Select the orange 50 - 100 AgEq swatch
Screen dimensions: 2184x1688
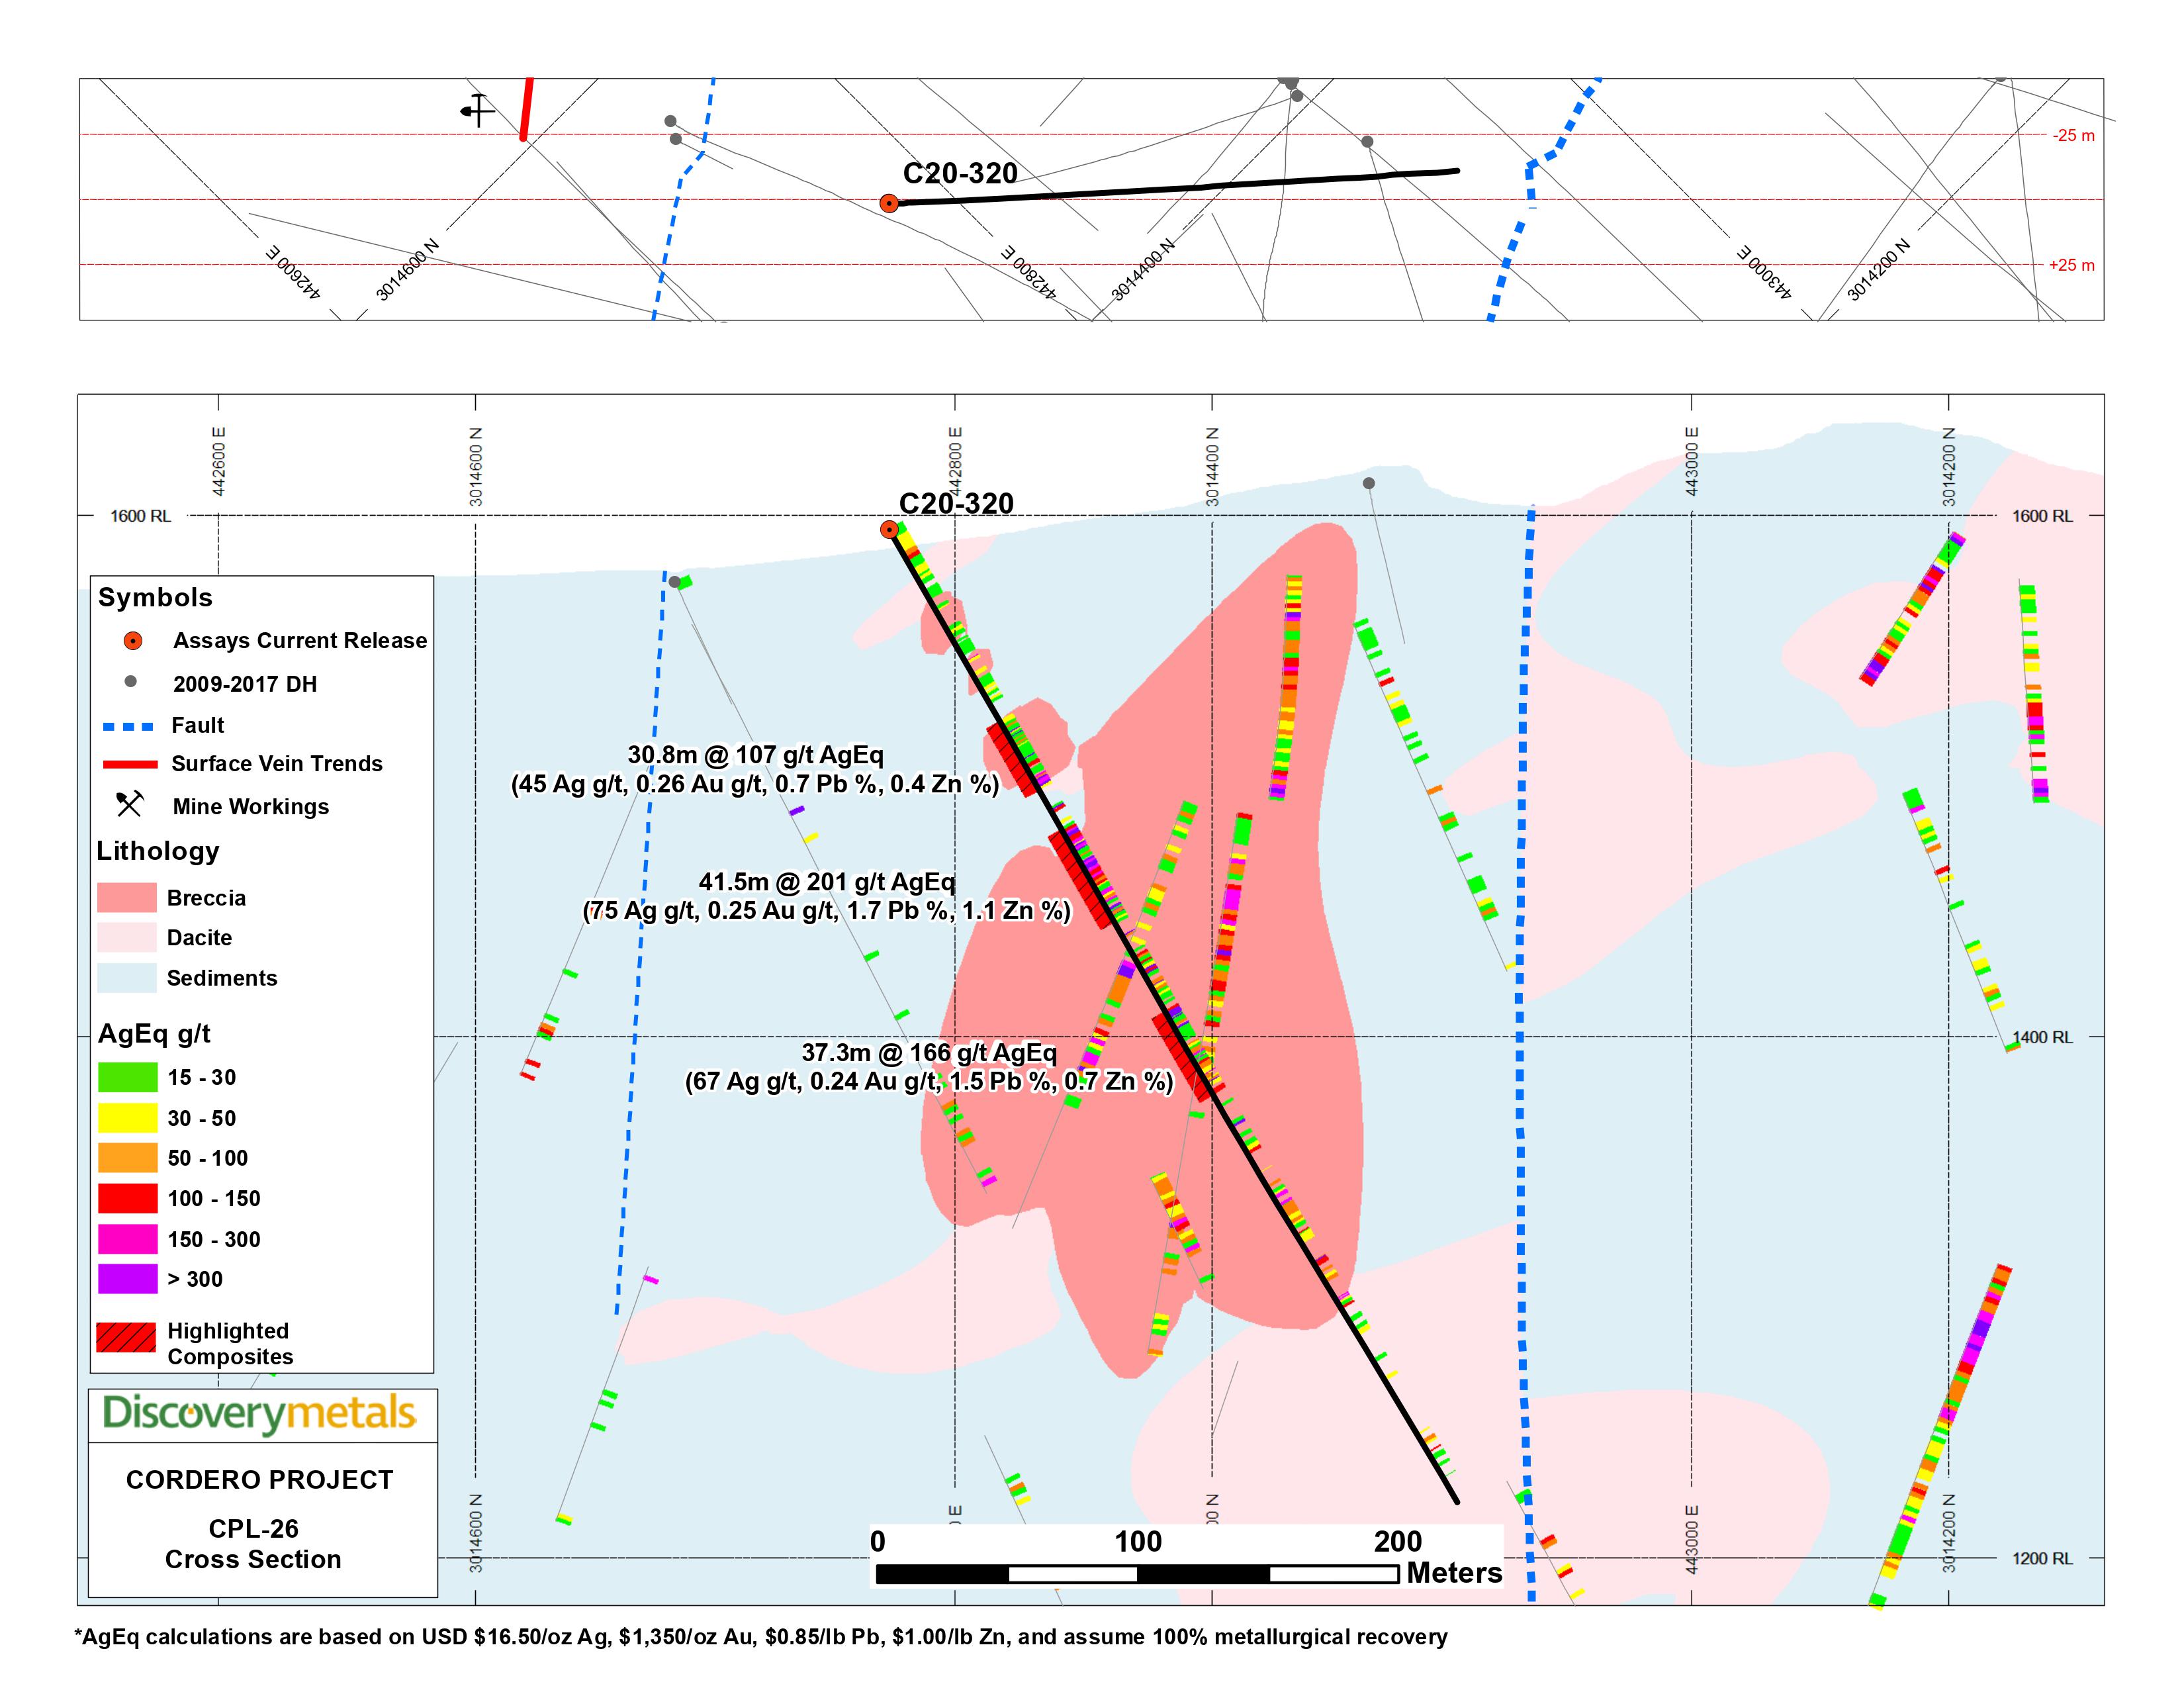click(128, 1158)
